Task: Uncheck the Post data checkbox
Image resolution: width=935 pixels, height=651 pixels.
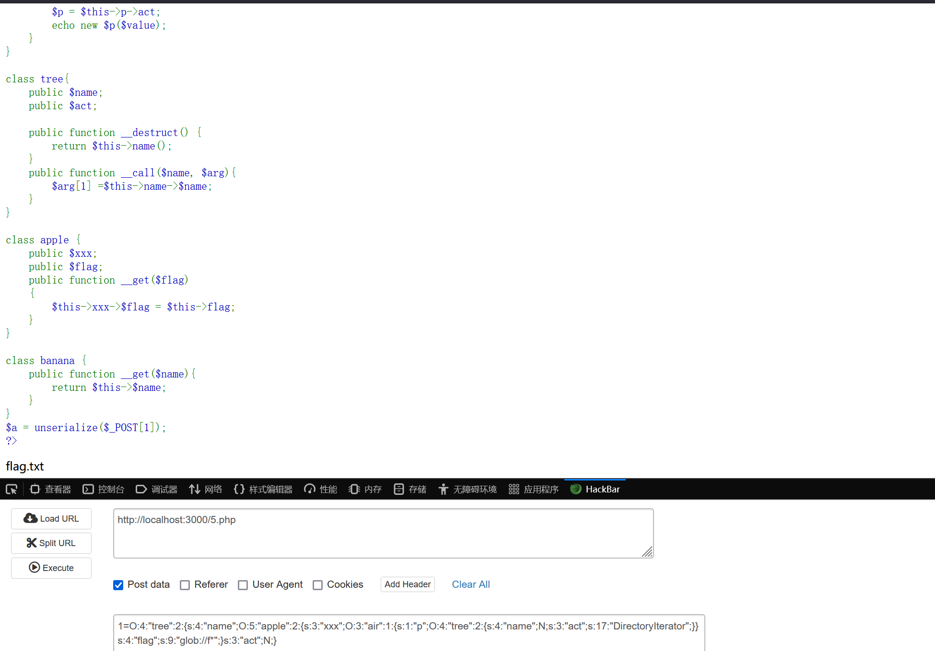Action: coord(118,585)
